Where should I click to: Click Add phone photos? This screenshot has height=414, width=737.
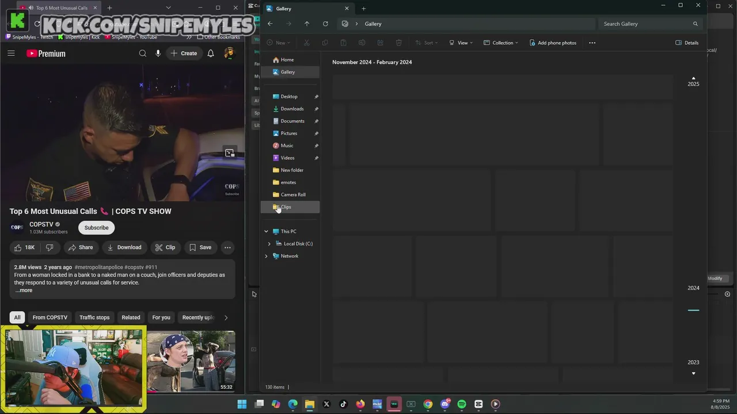point(553,43)
